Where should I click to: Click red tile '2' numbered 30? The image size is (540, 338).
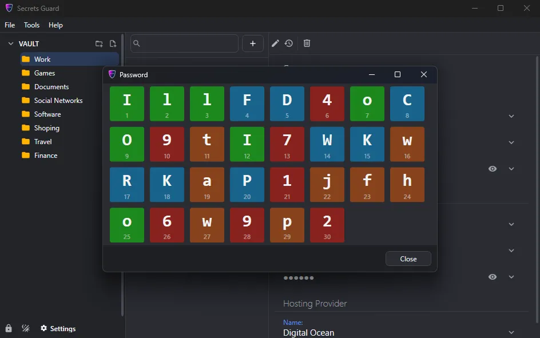click(x=327, y=225)
